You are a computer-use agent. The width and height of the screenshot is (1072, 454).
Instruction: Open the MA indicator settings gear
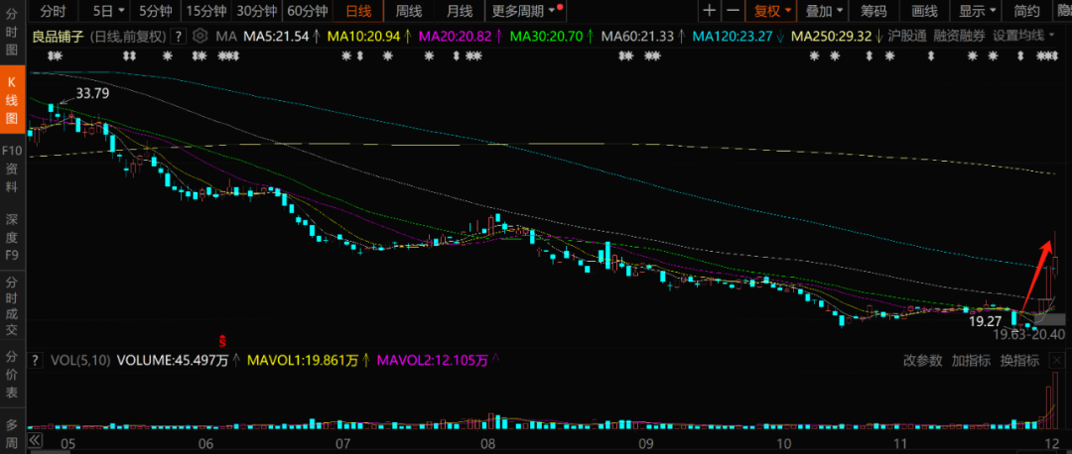(x=201, y=37)
